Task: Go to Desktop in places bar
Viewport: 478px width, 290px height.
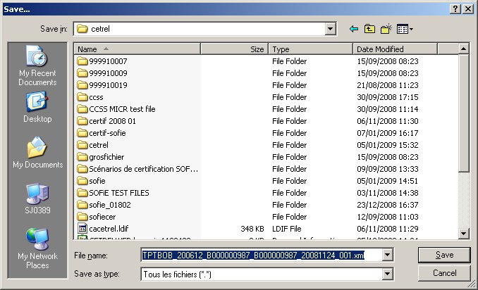Action: coord(37,108)
